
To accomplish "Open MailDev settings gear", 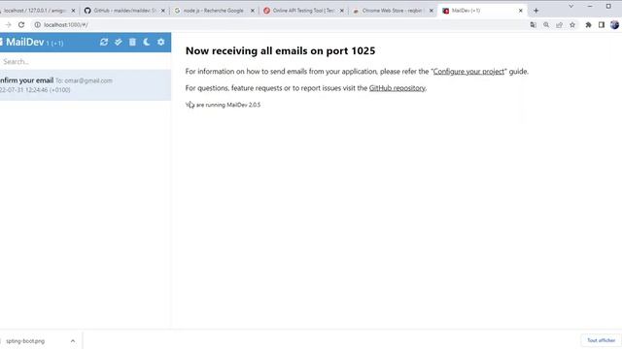I will tap(160, 42).
